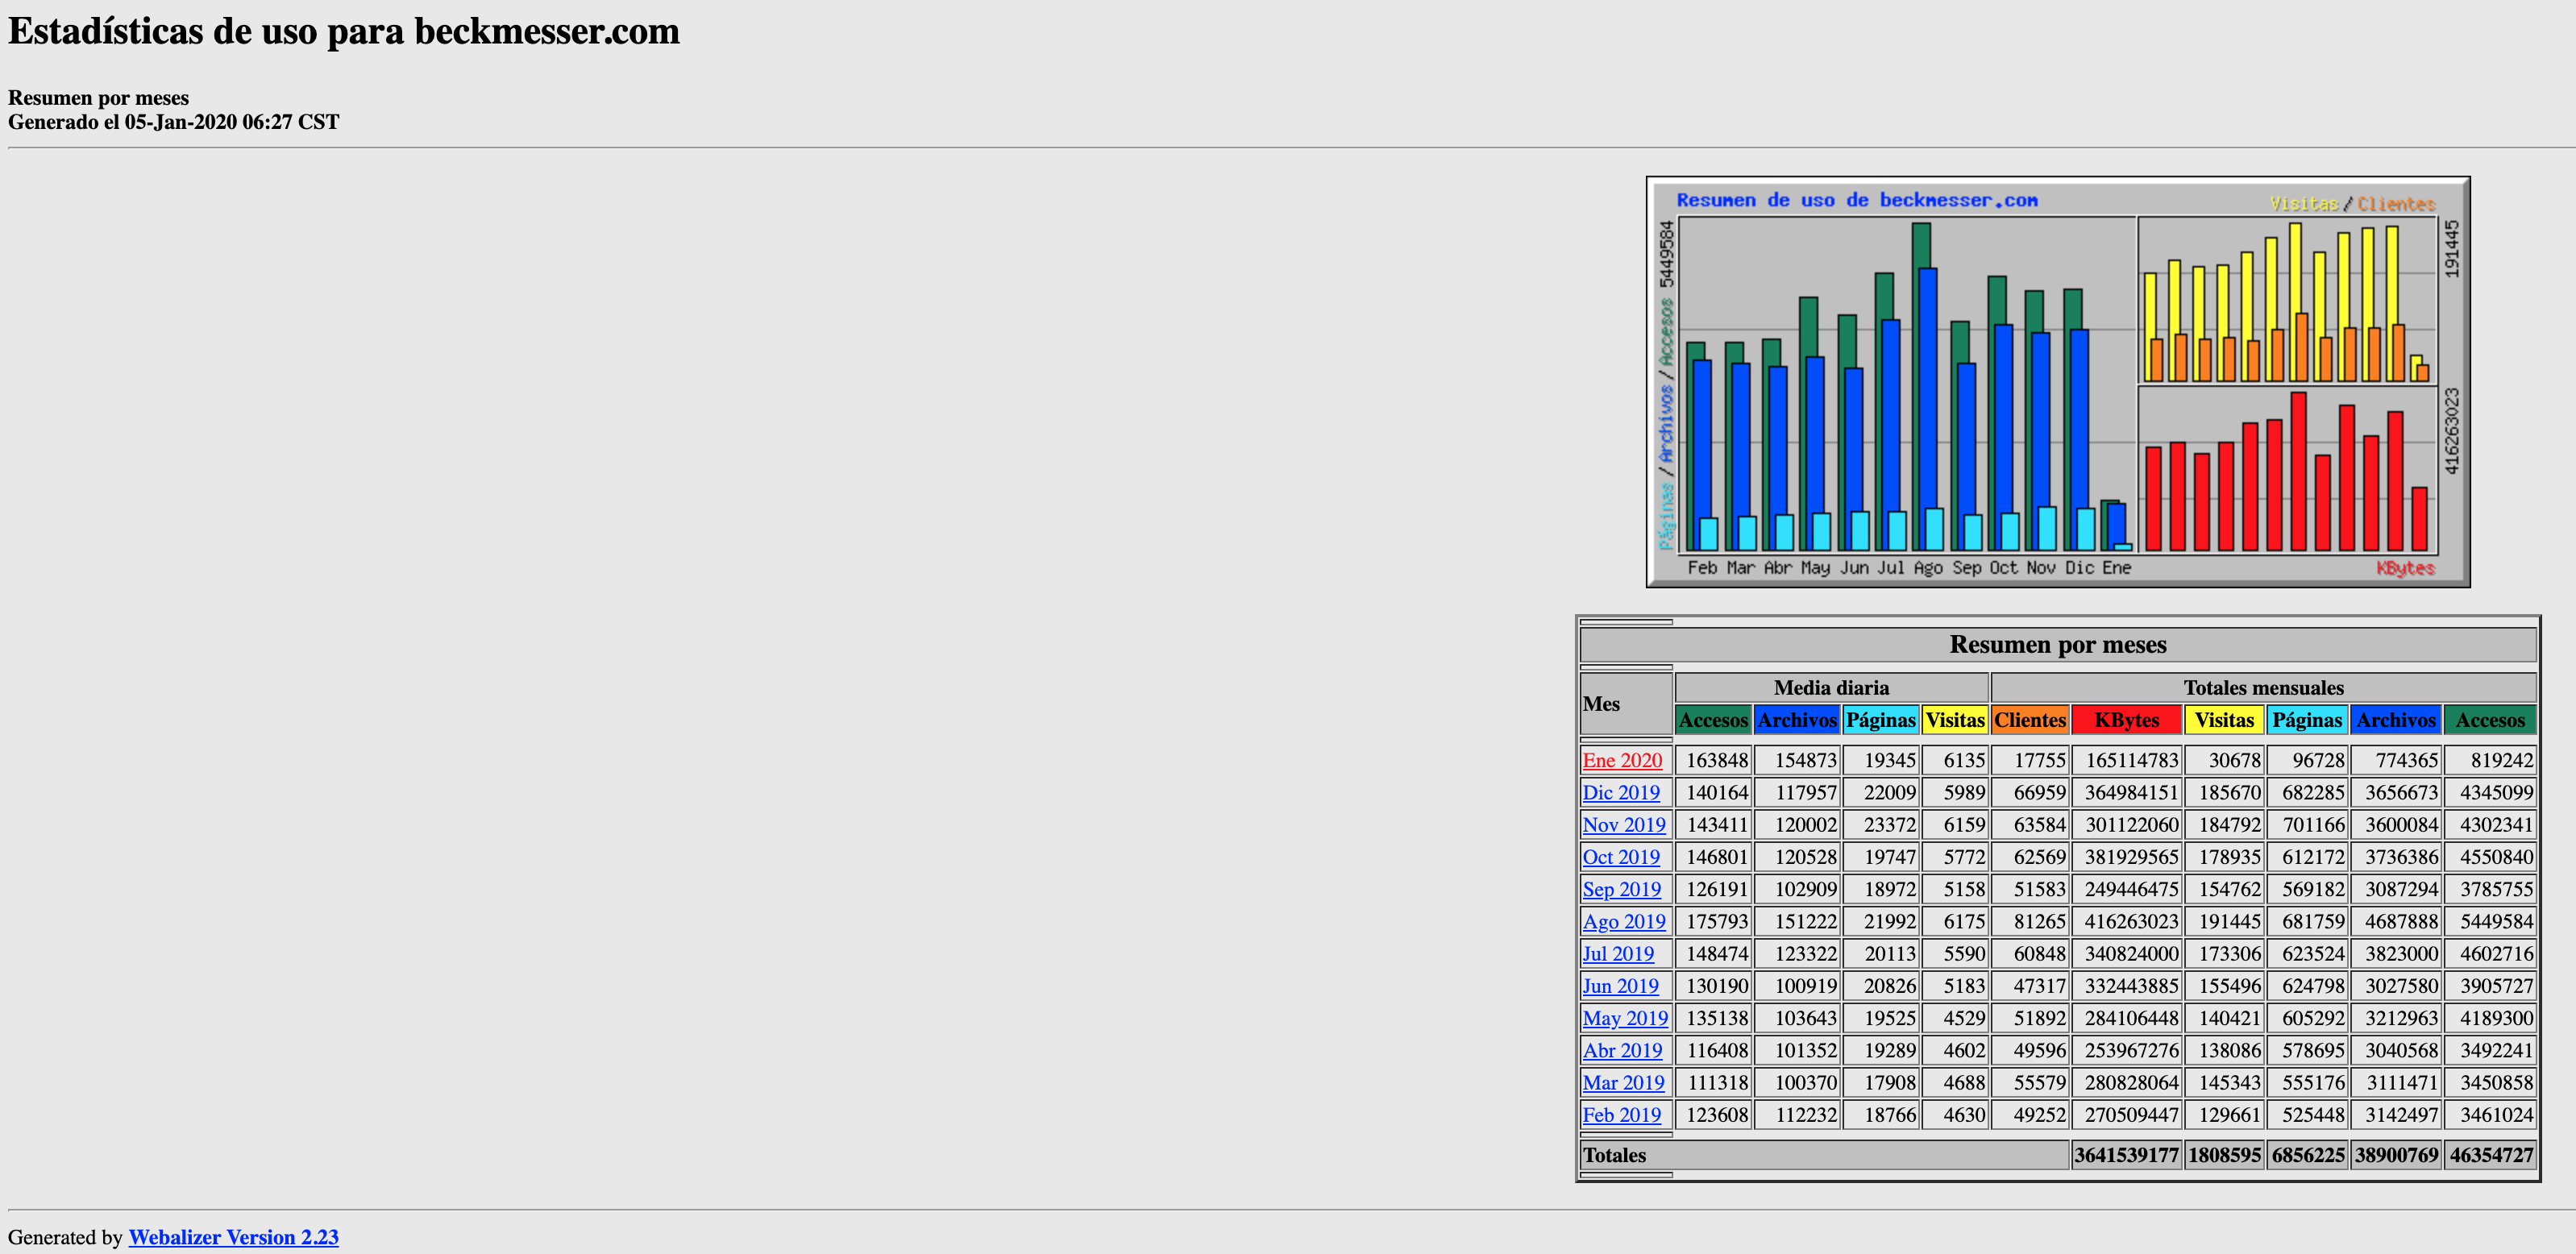Click the orange Clientes column header
Image resolution: width=2576 pixels, height=1254 pixels.
point(2029,720)
